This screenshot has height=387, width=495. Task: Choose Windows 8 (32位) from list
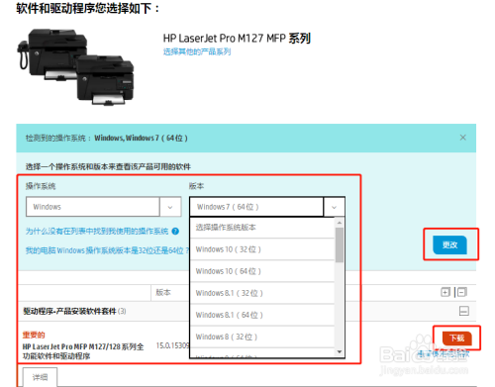pyautogui.click(x=262, y=337)
